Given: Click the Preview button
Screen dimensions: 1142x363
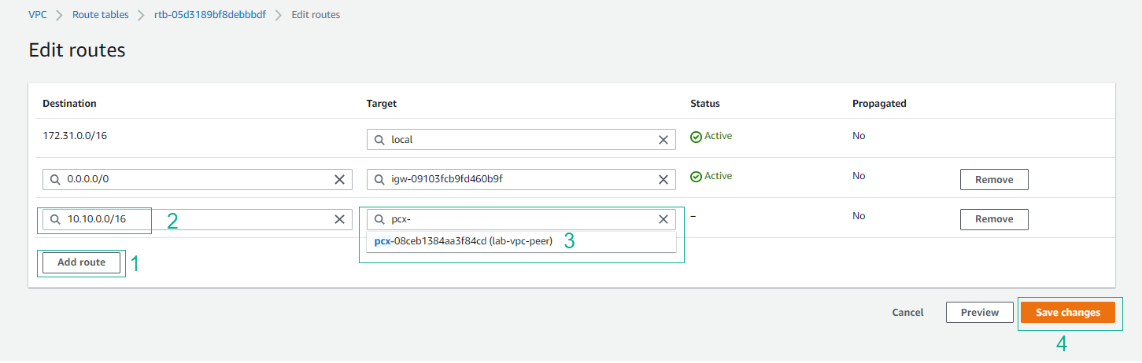Looking at the screenshot, I should [980, 313].
